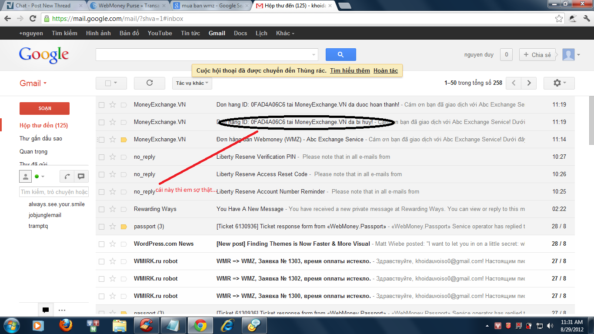Bookmark this page with the address bar star
The width and height of the screenshot is (594, 334).
point(559,19)
